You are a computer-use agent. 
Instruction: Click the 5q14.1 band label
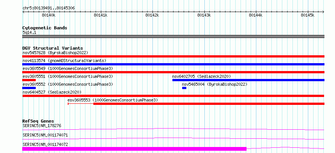pos(29,32)
